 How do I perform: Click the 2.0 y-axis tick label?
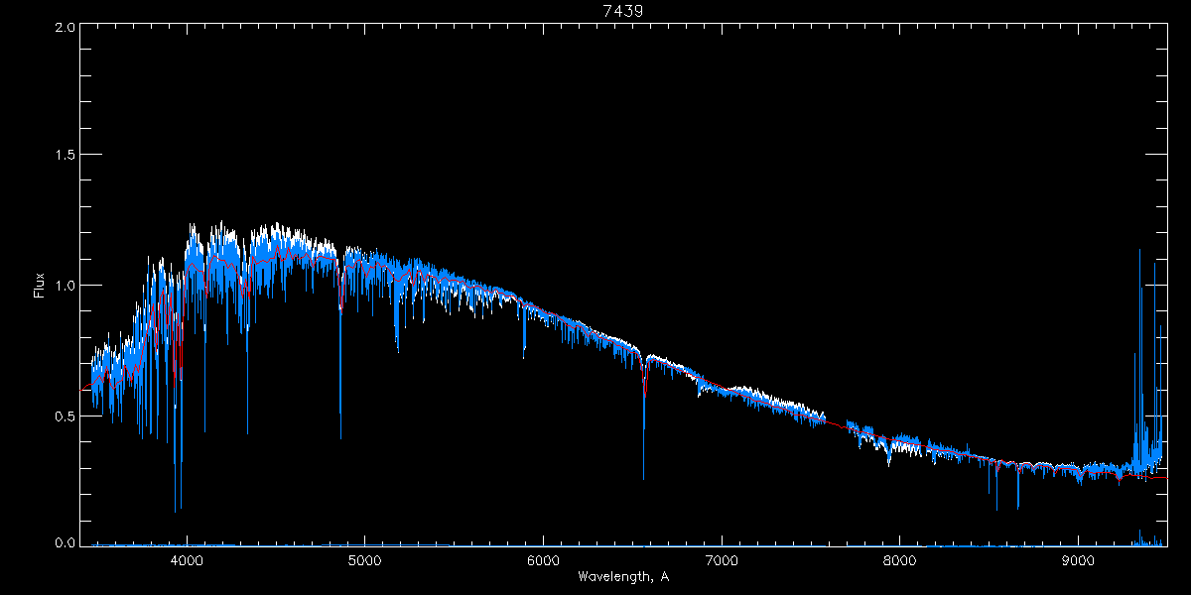[64, 27]
